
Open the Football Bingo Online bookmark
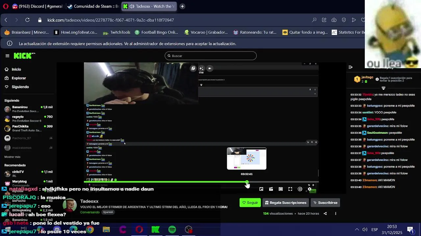[x=156, y=32]
